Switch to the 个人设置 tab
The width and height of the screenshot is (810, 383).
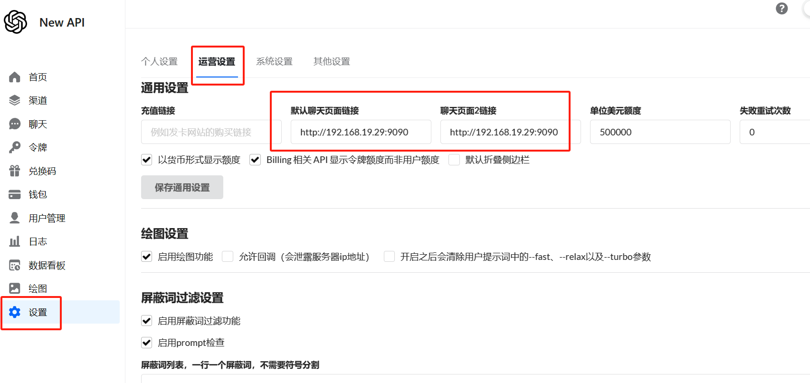tap(159, 61)
